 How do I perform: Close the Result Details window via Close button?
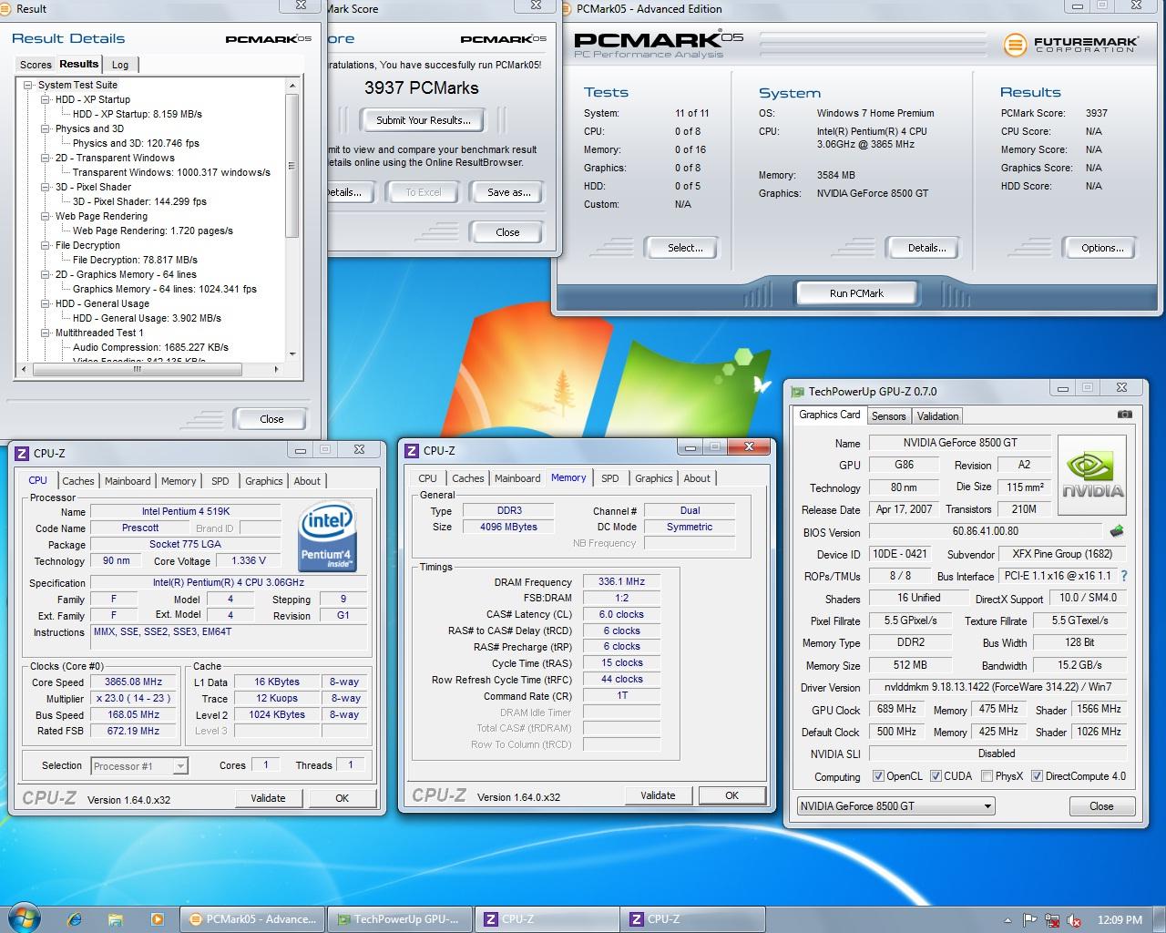pos(271,419)
